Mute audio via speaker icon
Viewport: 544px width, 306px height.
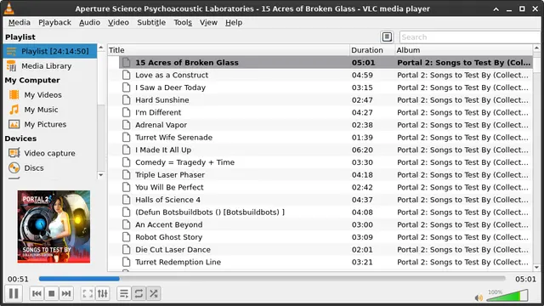[x=479, y=297]
